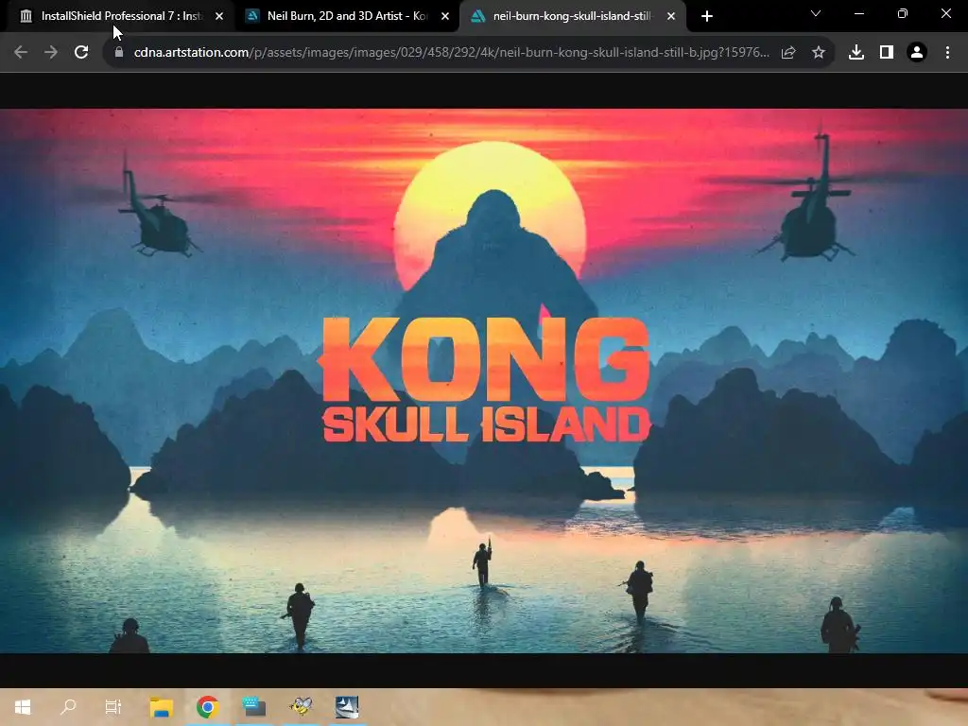Close the Neil Burn, 2D and 3D Artist tab
The height and width of the screenshot is (726, 968).
(x=445, y=16)
